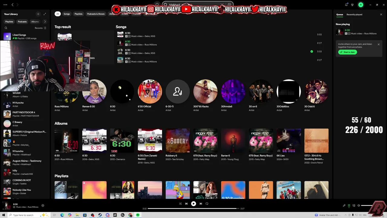The width and height of the screenshot is (387, 218).
Task: Open Robbery 6 album cover
Action: point(178,141)
